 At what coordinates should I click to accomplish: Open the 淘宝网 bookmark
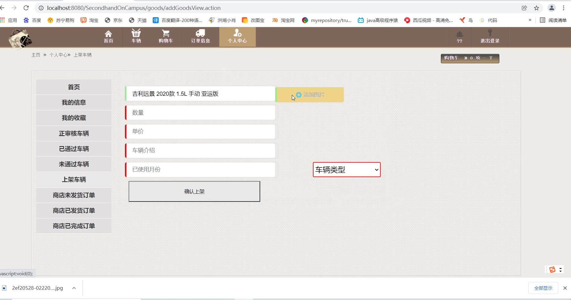pyautogui.click(x=283, y=20)
